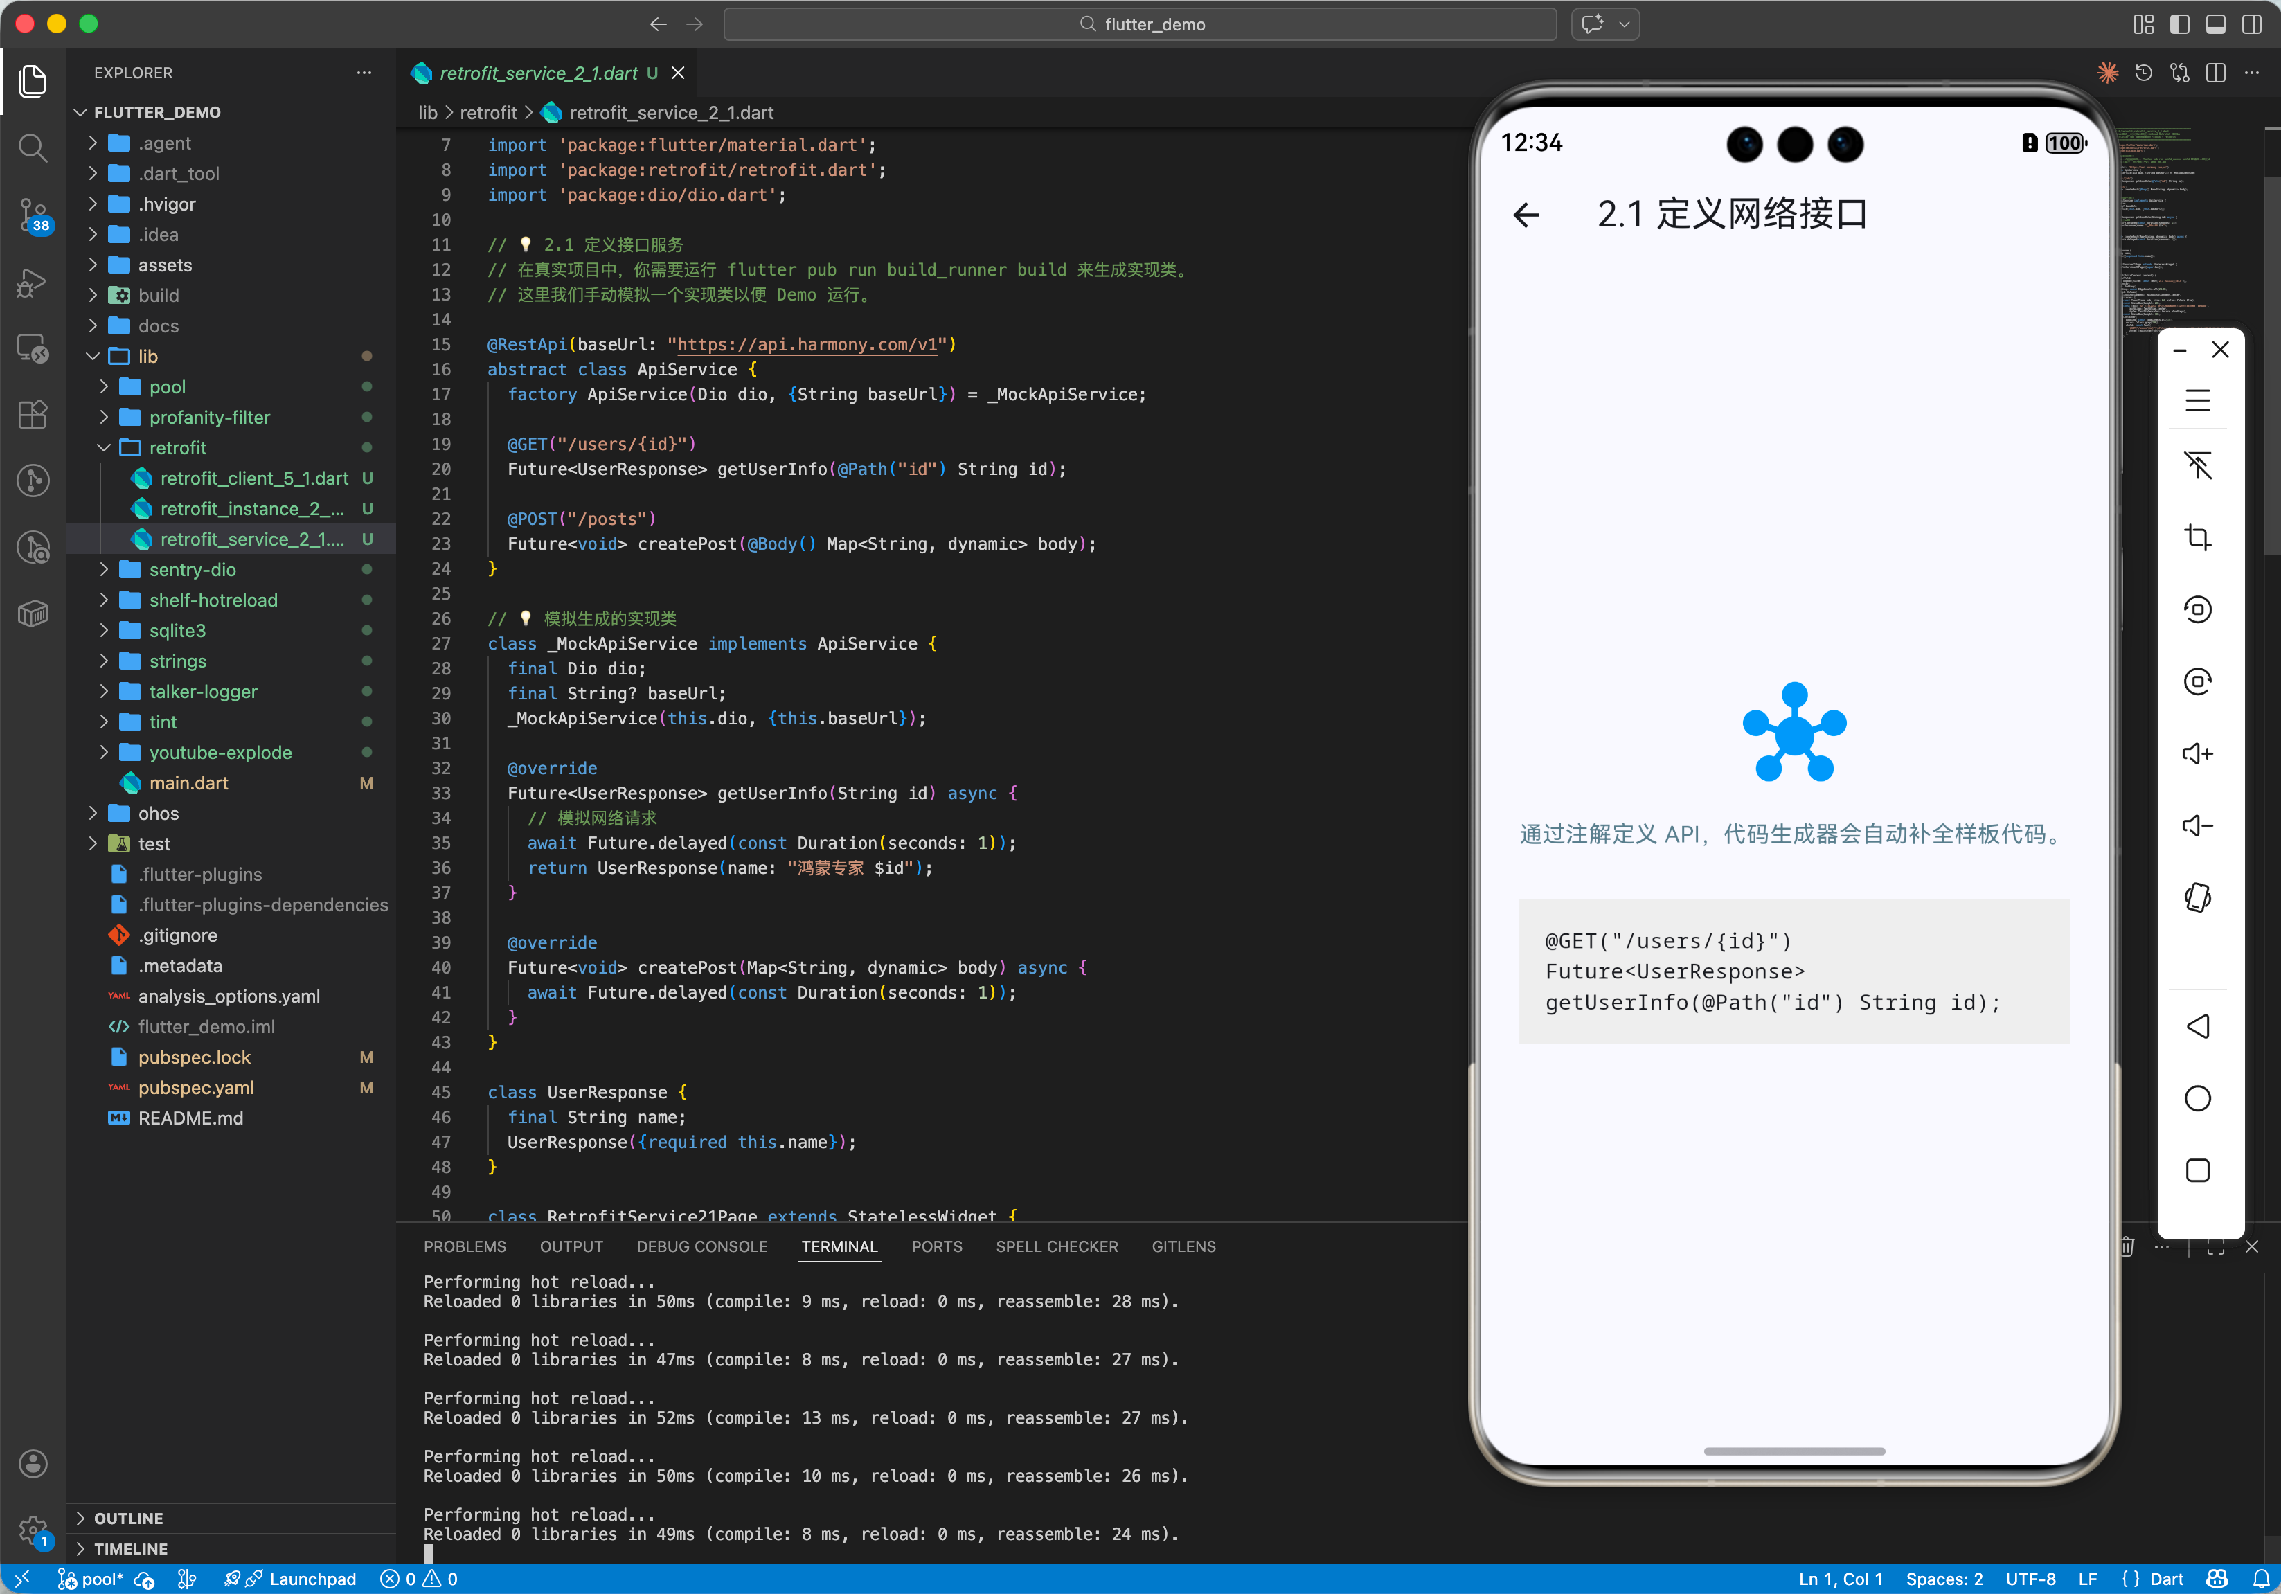This screenshot has width=2281, height=1594.
Task: Open the Extensions view
Action: click(33, 414)
